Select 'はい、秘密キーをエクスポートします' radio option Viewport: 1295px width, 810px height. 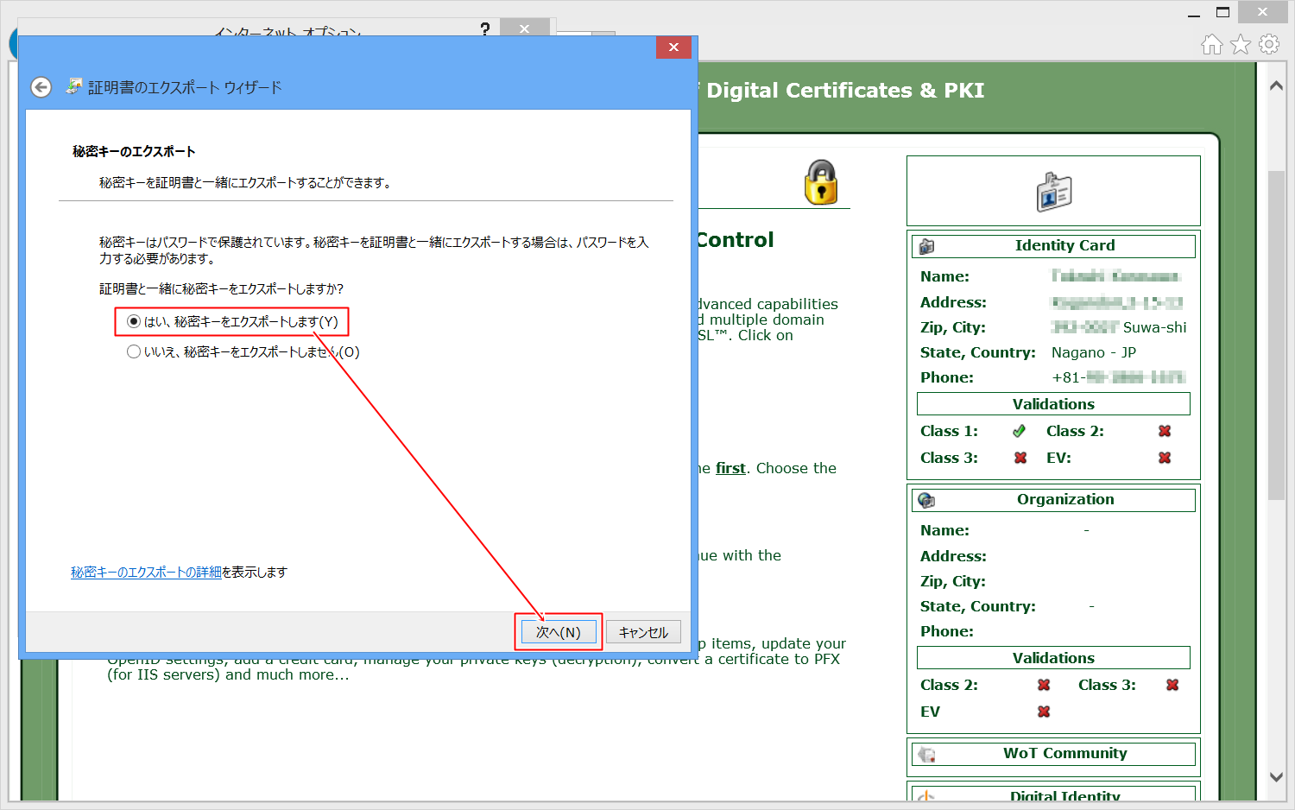(x=134, y=321)
